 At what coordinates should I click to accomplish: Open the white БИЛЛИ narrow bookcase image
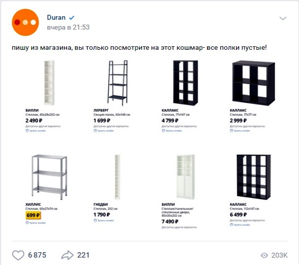[x=49, y=83]
